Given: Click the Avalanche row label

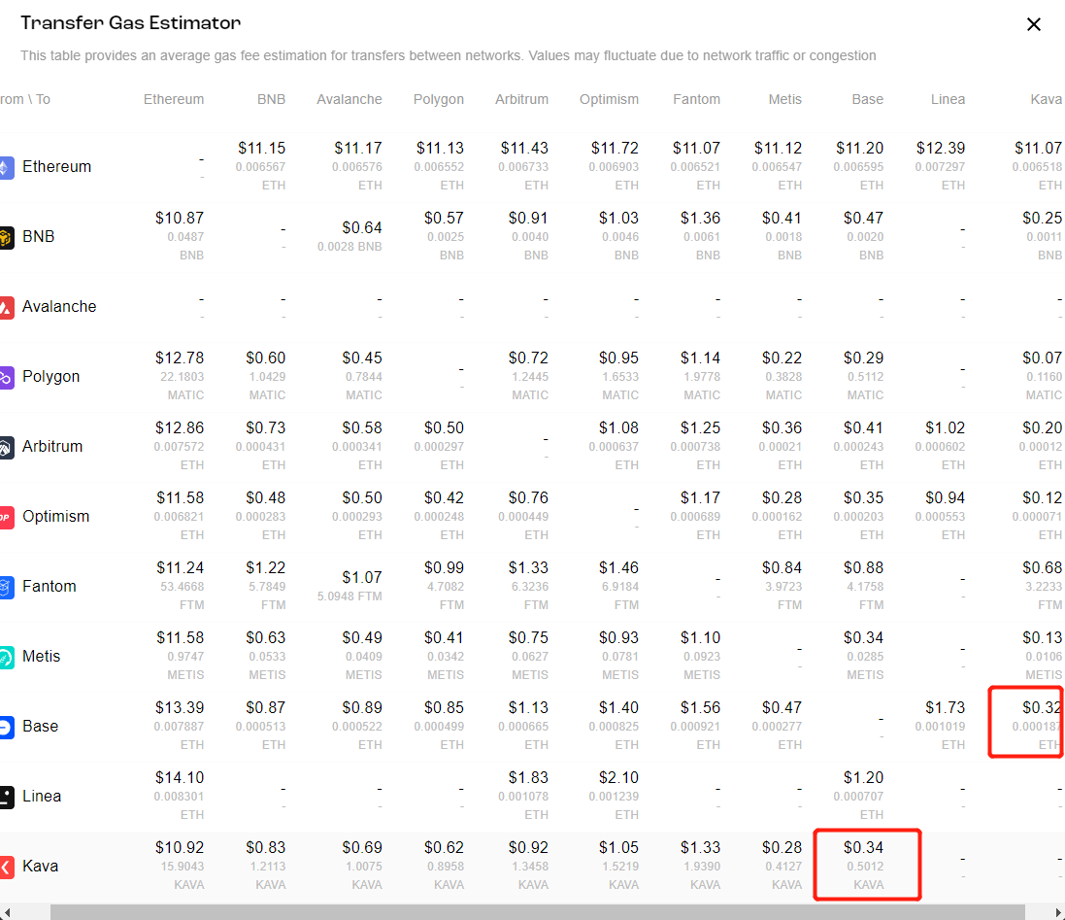Looking at the screenshot, I should [x=59, y=306].
